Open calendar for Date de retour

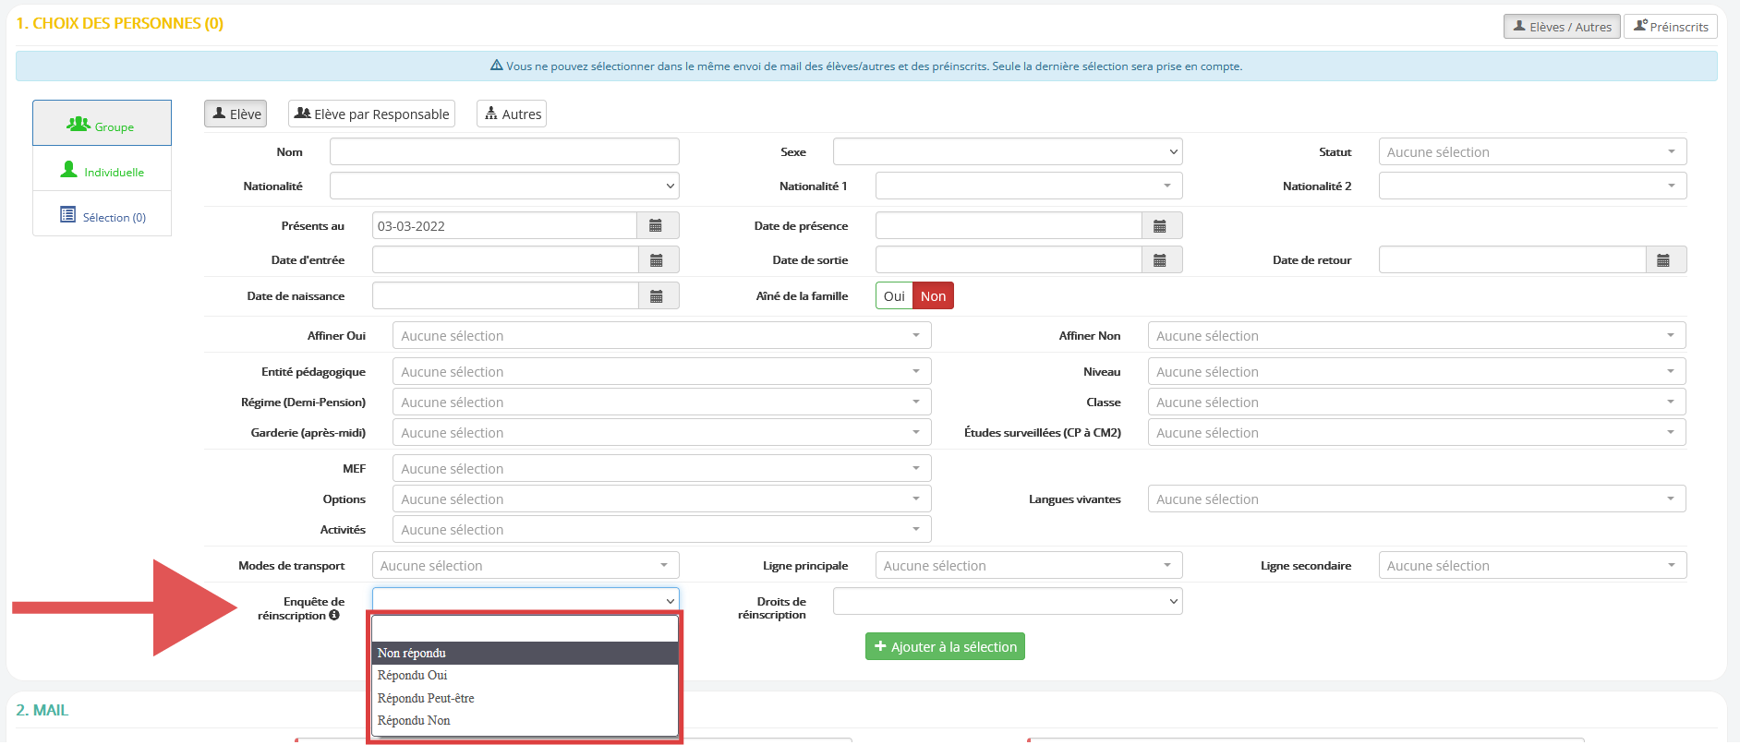(1663, 260)
